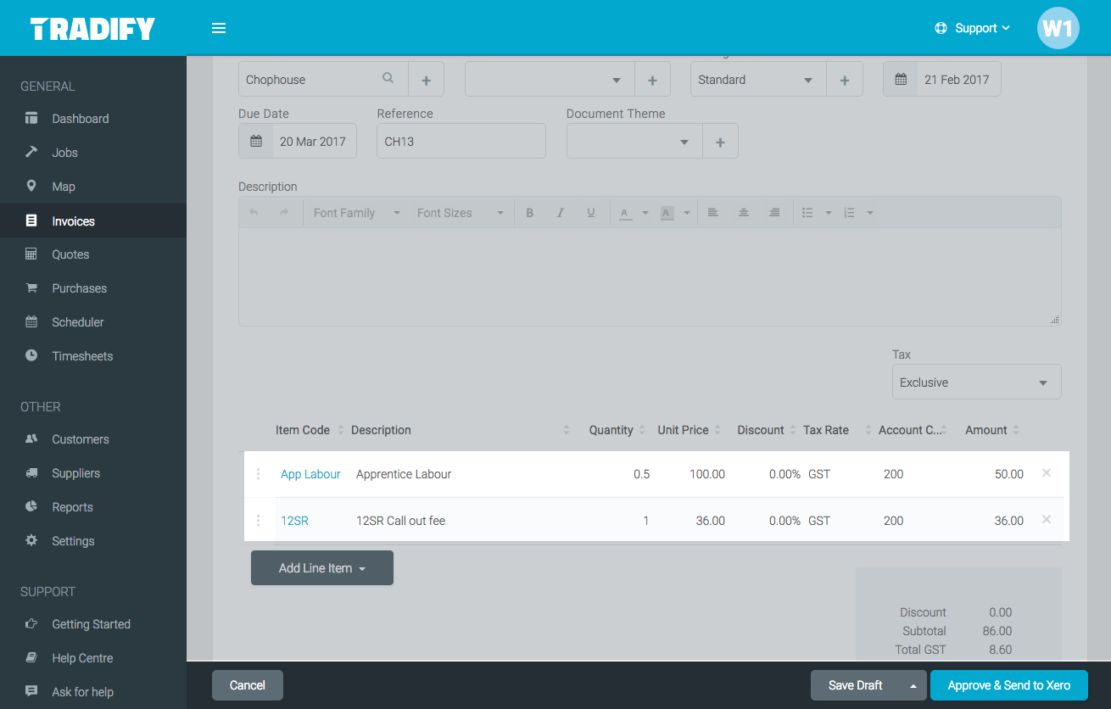Click the Approve & Send to Xero button
Viewport: 1111px width, 709px height.
(1008, 684)
